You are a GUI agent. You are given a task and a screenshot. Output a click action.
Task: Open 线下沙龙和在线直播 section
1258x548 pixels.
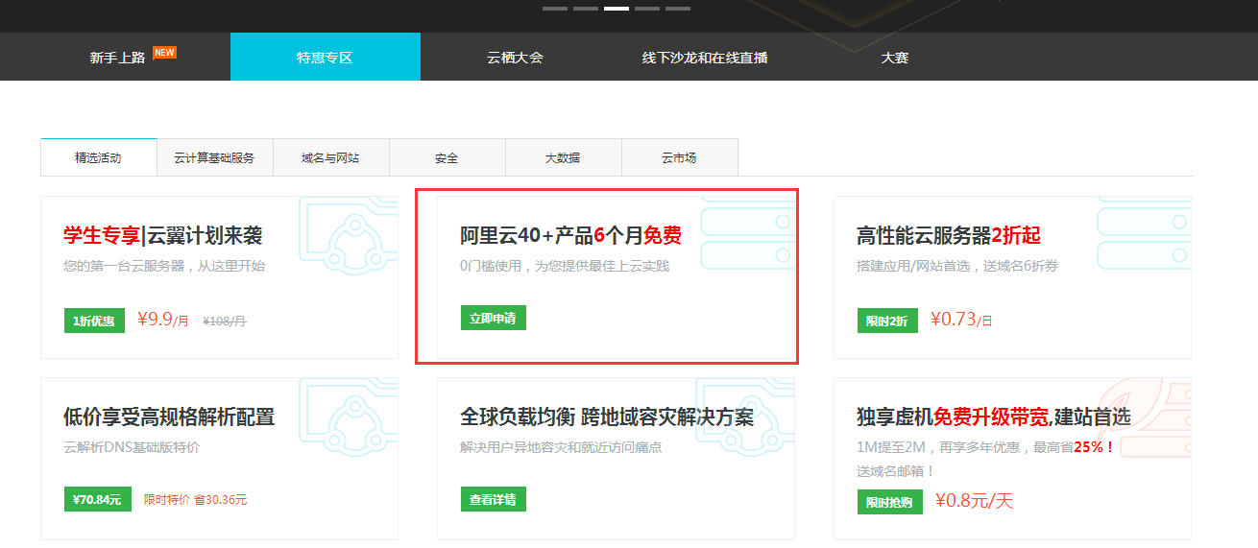click(705, 58)
